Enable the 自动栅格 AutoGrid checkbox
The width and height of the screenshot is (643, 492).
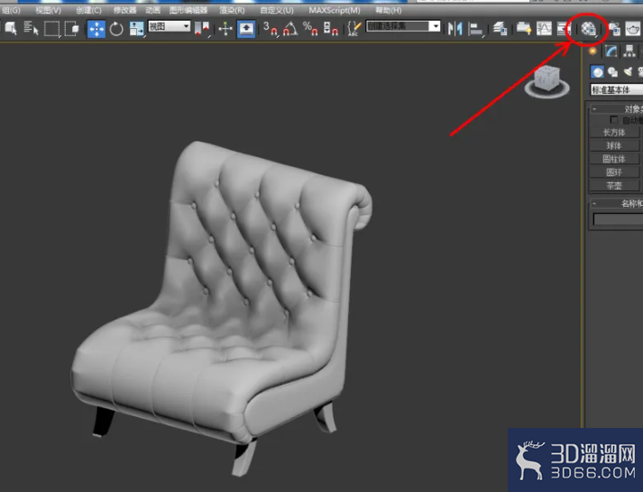pos(614,120)
